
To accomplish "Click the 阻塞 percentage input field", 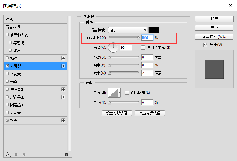I will pyautogui.click(x=147, y=65).
